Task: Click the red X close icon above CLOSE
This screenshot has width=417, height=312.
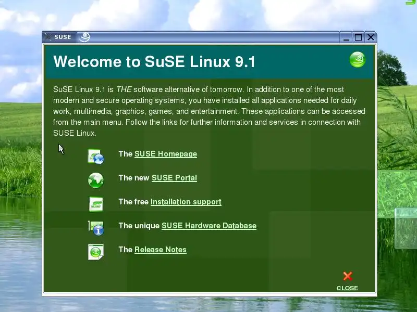Action: click(347, 276)
